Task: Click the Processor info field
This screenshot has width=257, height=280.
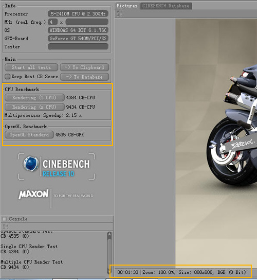Action: pyautogui.click(x=78, y=14)
